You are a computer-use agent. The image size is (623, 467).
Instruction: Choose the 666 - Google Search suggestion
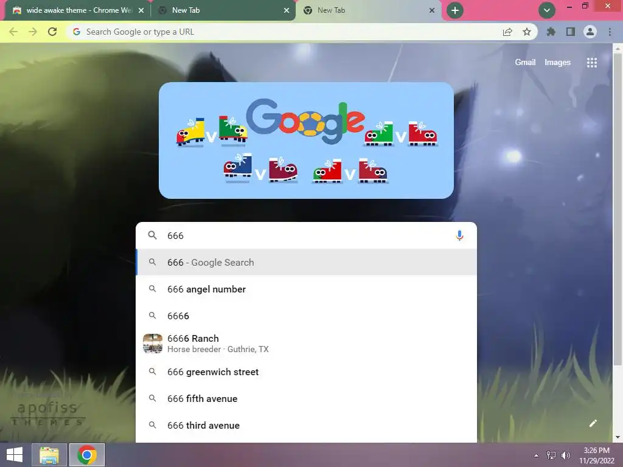(307, 262)
